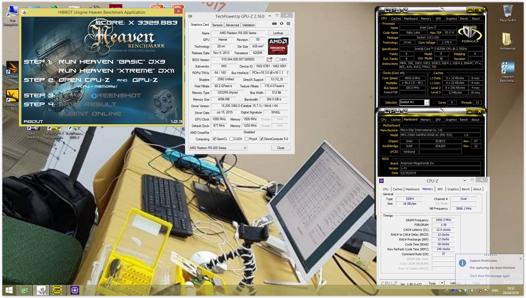Click the GPU Clock value 1065 MHz
The height and width of the screenshot is (298, 526).
click(x=219, y=119)
